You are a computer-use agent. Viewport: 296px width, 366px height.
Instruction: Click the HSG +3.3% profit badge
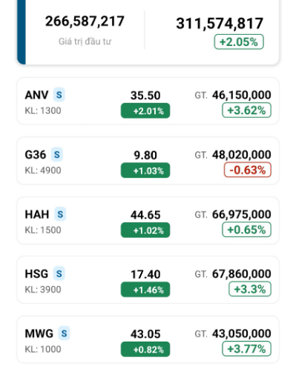click(x=250, y=289)
